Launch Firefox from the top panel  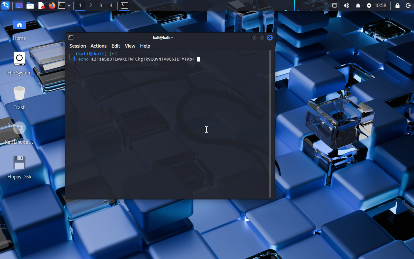click(x=52, y=6)
